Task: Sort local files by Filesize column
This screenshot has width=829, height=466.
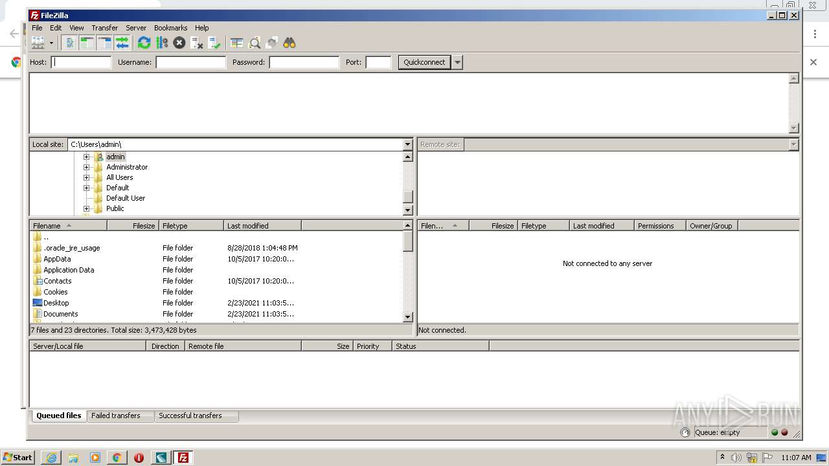Action: [133, 226]
